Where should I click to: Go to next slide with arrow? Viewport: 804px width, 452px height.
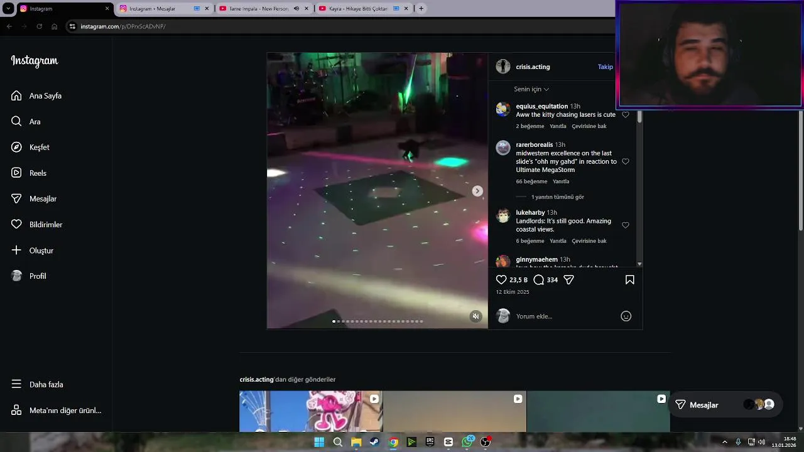(x=477, y=191)
